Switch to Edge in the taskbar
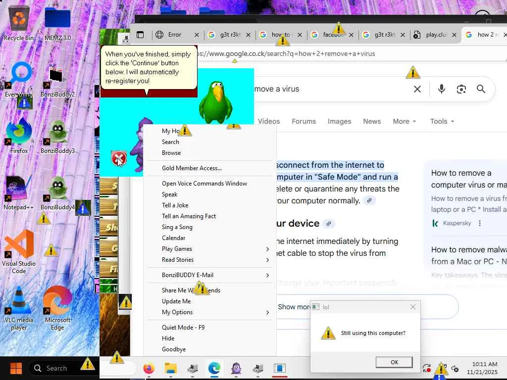The image size is (507, 380). point(214,368)
